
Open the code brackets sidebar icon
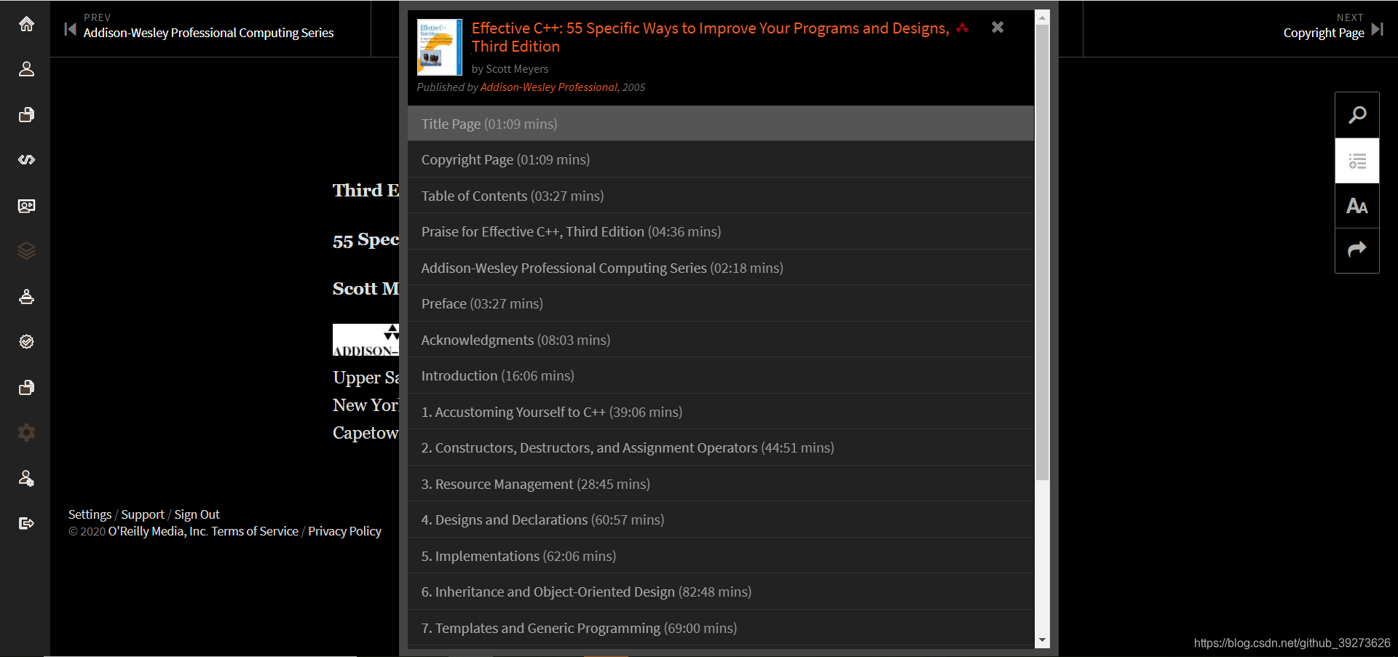(26, 160)
